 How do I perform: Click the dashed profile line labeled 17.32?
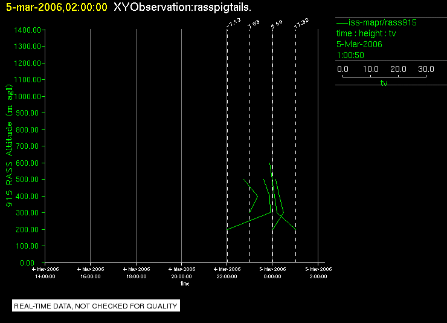[x=295, y=146]
